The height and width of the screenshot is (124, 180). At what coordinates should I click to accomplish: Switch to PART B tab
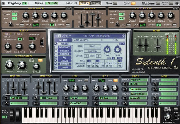click(x=96, y=3)
